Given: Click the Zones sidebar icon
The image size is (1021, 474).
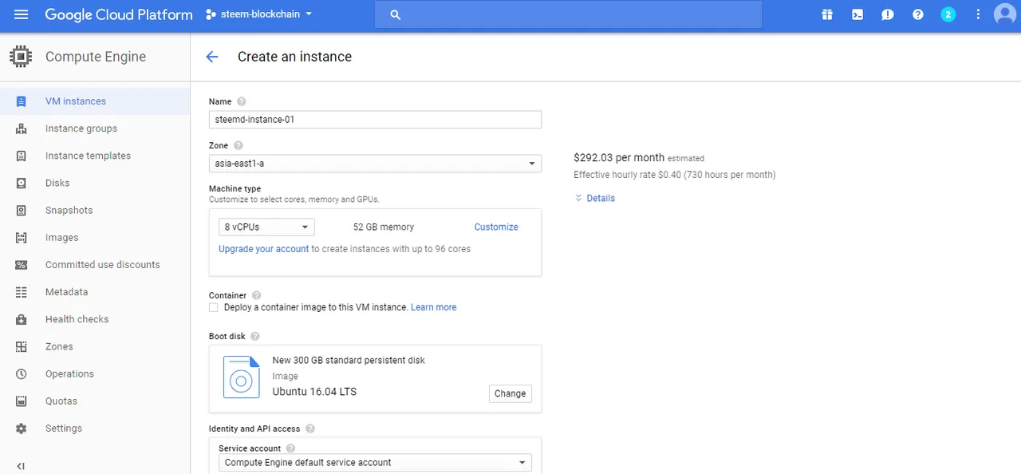Looking at the screenshot, I should [x=22, y=346].
